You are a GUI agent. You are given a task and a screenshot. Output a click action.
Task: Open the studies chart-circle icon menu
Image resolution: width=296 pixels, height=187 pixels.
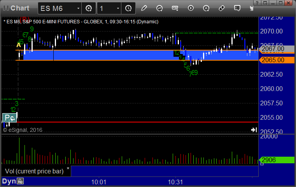[x=159, y=8]
